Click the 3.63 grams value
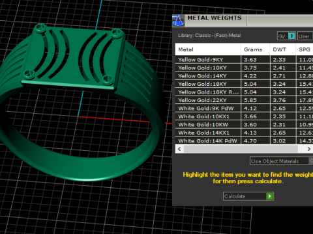Screen dimensions: 313x234 tap(250, 60)
